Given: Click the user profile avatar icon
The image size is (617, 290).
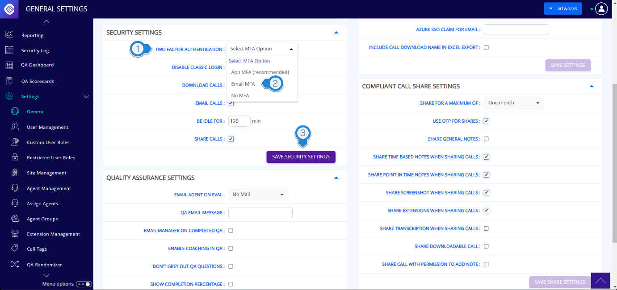Looking at the screenshot, I should click(601, 8).
